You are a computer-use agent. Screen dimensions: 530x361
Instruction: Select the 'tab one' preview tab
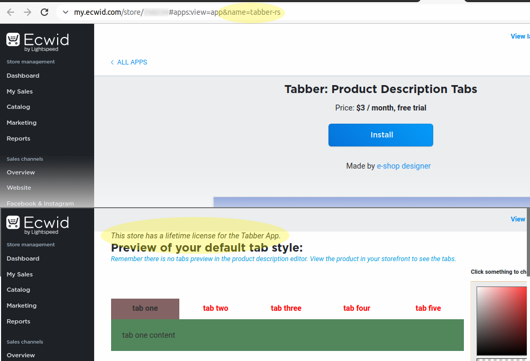pos(145,309)
